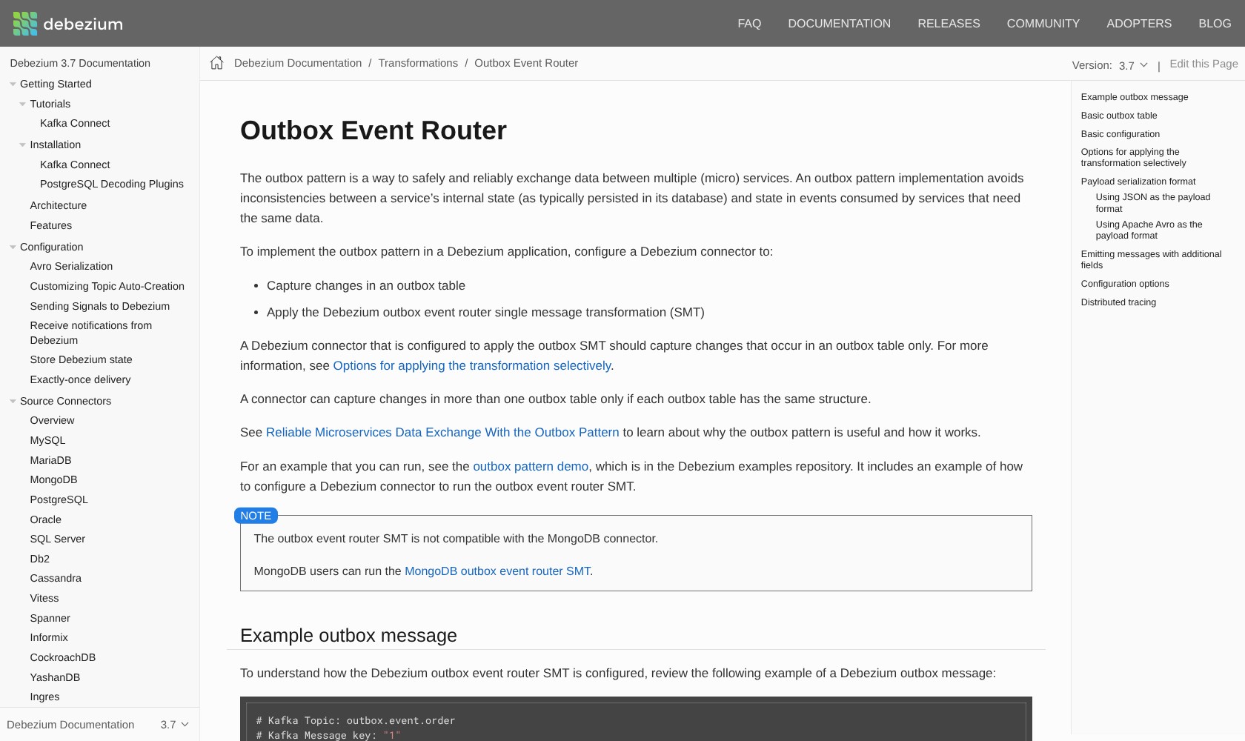1245x741 pixels.
Task: Click the Debezium logo icon
Action: pyautogui.click(x=25, y=24)
